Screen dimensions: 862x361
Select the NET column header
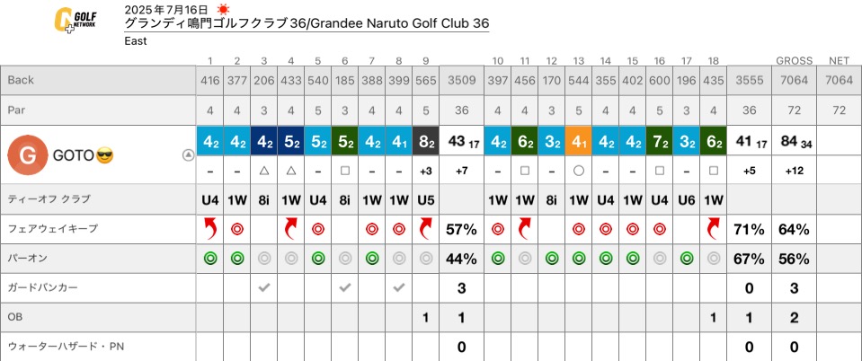839,60
